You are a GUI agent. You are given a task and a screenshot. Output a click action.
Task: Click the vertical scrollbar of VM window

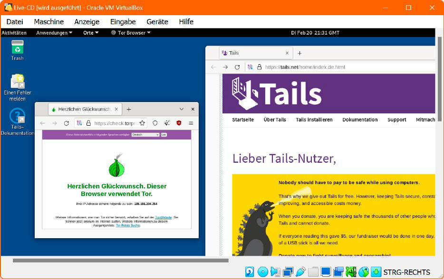point(439,79)
